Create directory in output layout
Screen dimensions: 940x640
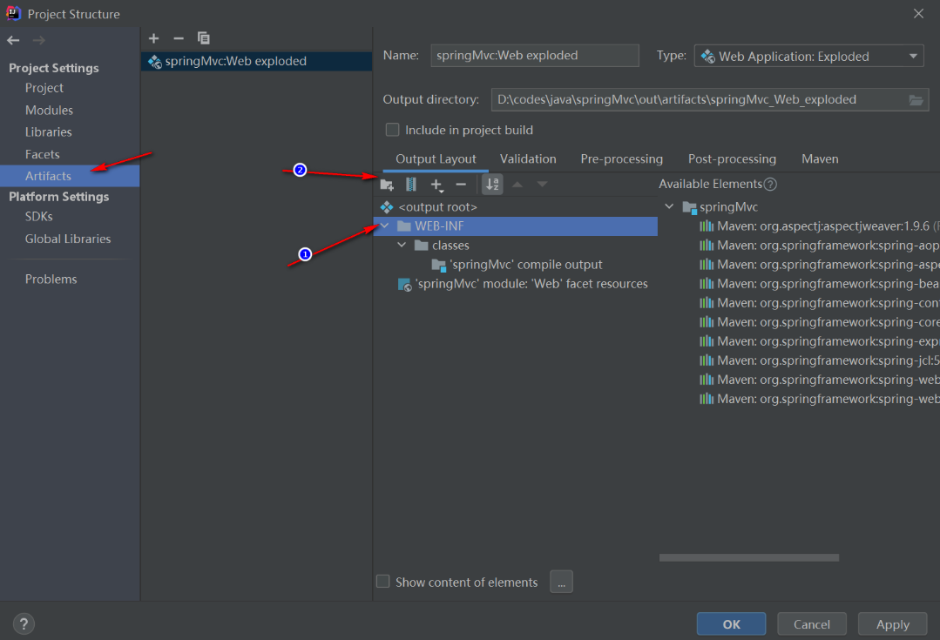coord(387,185)
